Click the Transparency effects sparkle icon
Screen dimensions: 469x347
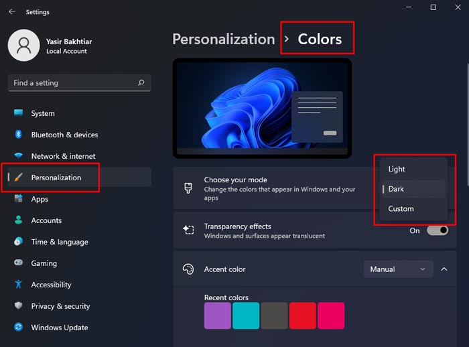pyautogui.click(x=188, y=230)
